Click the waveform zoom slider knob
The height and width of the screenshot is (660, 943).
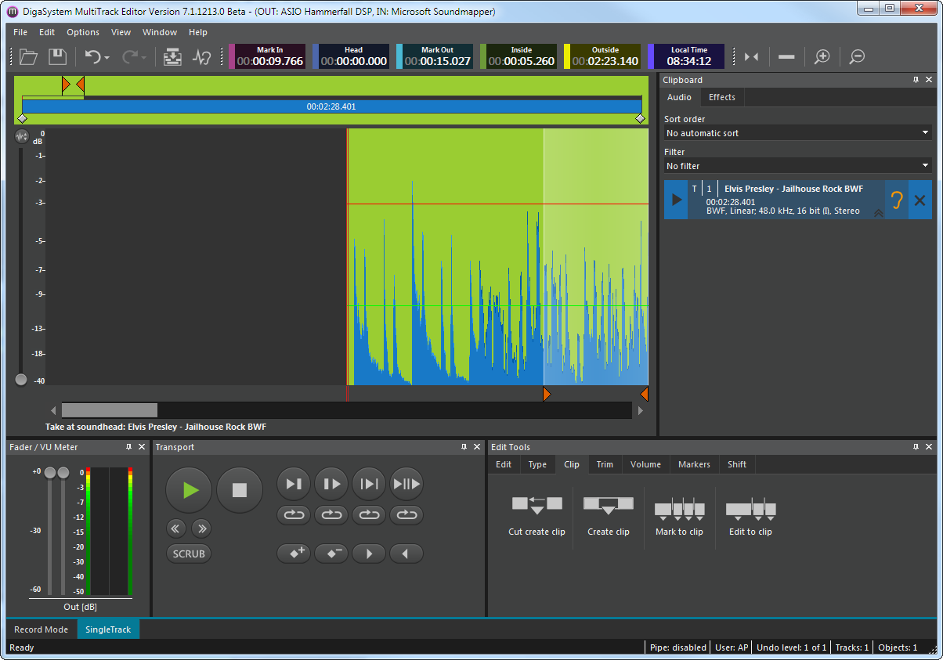(21, 380)
